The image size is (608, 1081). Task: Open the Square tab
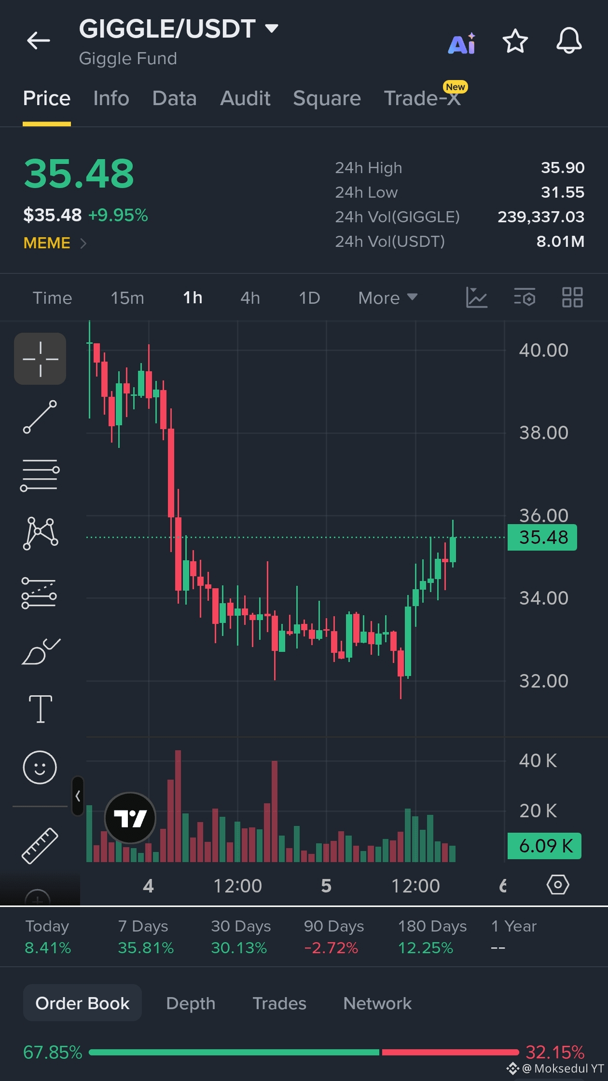pos(327,98)
